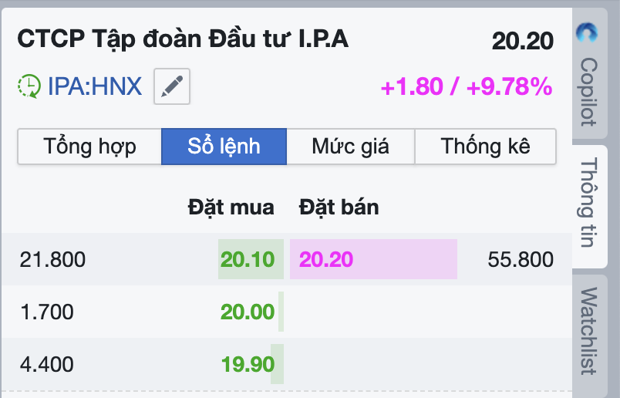Open the IPA:HNX ticker link
Screen dimensions: 620x398
coord(95,86)
